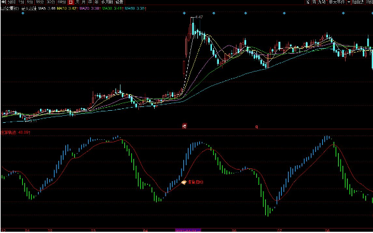
Task: Select the 1分 one-minute period tab
Action: click(x=21, y=2)
